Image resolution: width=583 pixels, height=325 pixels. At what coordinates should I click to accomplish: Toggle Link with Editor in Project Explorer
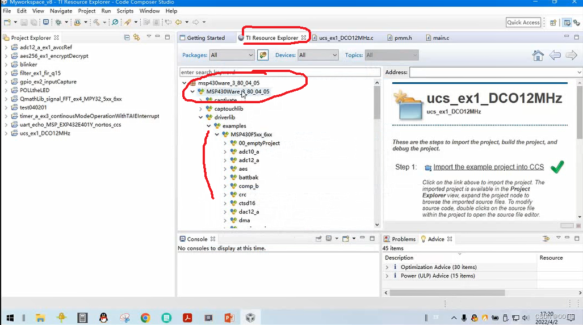tap(136, 37)
